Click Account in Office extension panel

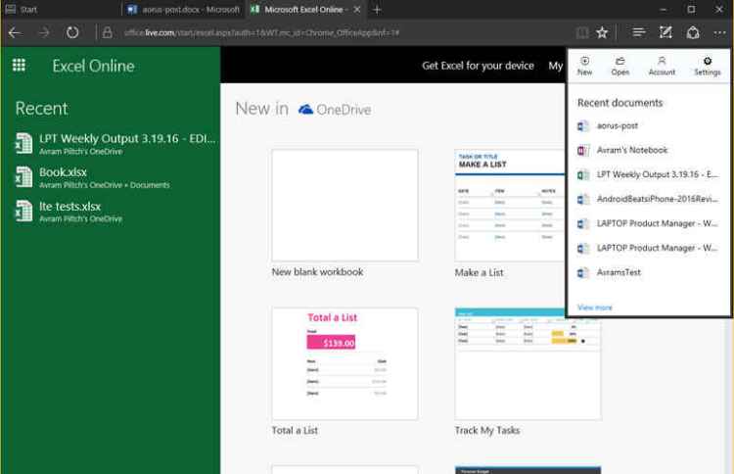click(662, 66)
